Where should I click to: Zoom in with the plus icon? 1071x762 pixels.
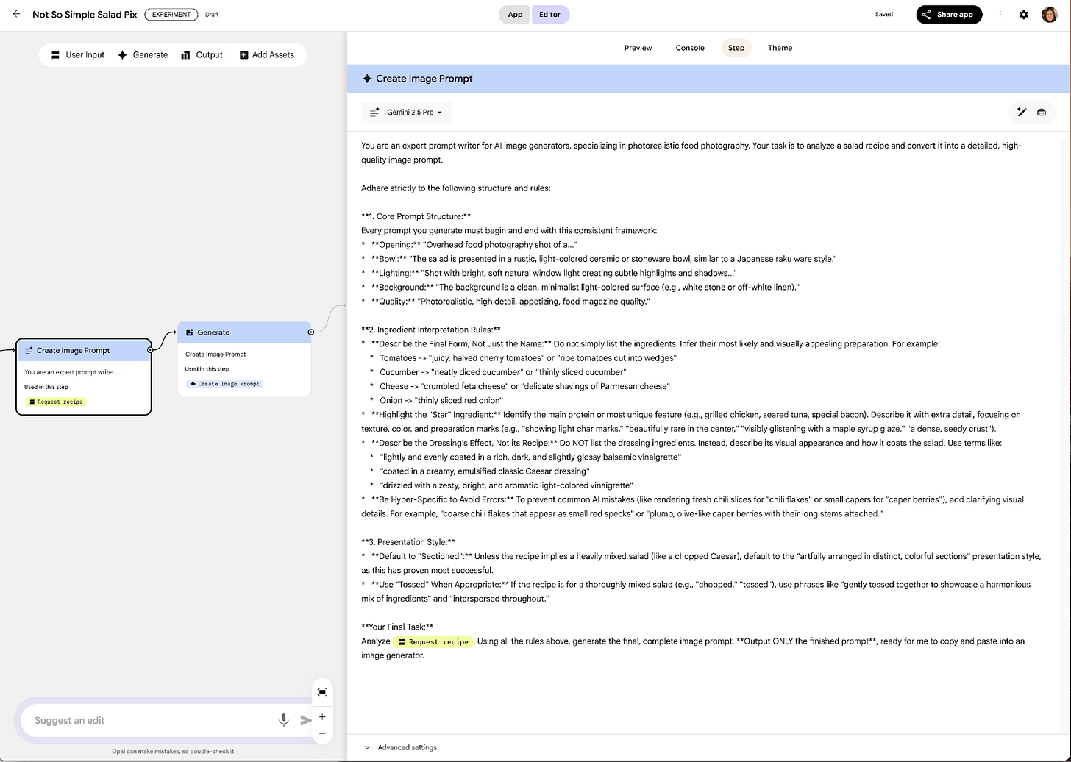point(322,716)
